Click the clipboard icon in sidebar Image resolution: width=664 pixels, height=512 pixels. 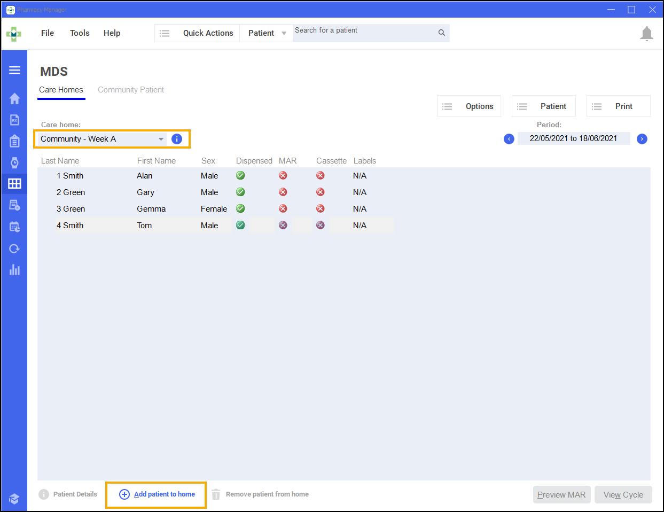(14, 141)
